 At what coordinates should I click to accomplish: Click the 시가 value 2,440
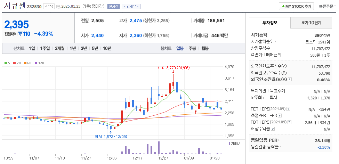pyautogui.click(x=97, y=36)
